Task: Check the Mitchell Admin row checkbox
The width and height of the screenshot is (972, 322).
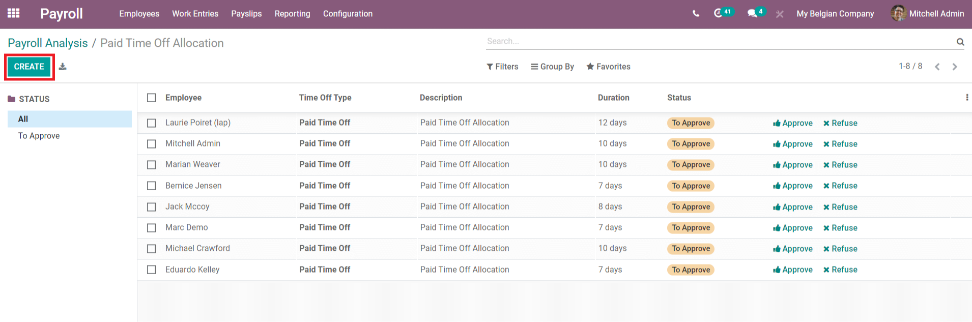Action: pyautogui.click(x=152, y=144)
